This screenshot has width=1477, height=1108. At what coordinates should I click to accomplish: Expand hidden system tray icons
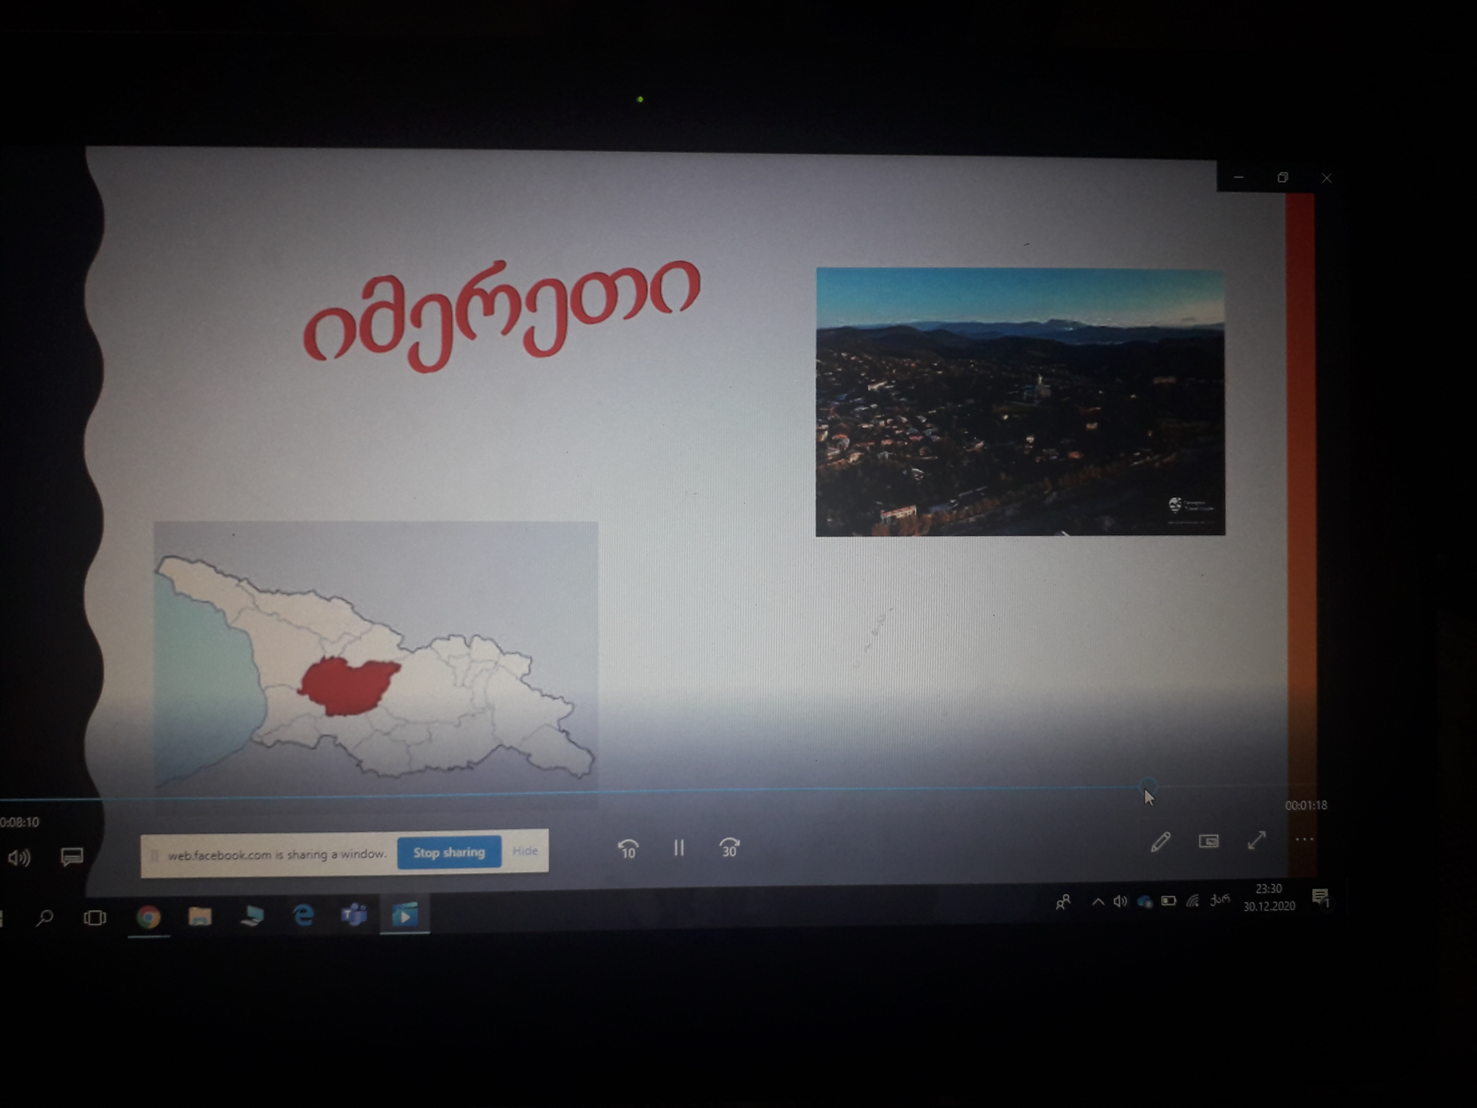point(1098,902)
